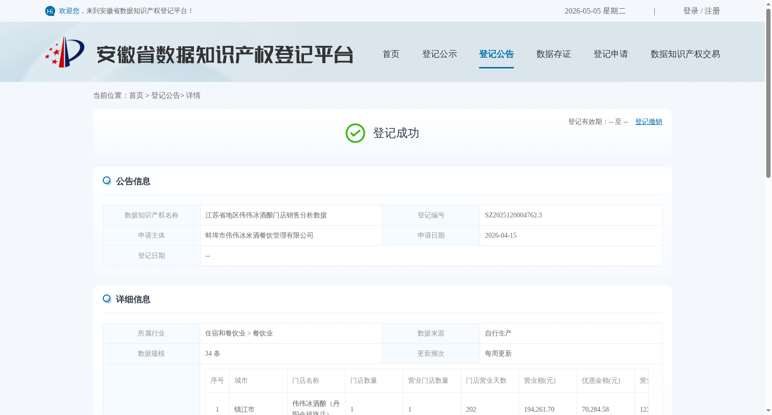Select the 登记公告 navigation tab

pyautogui.click(x=496, y=54)
